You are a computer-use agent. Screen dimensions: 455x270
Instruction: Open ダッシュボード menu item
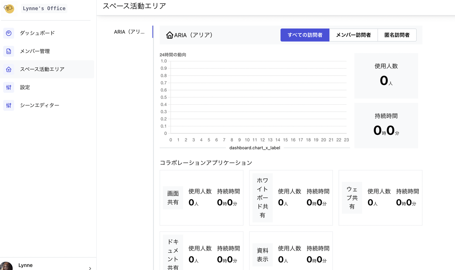click(x=37, y=33)
